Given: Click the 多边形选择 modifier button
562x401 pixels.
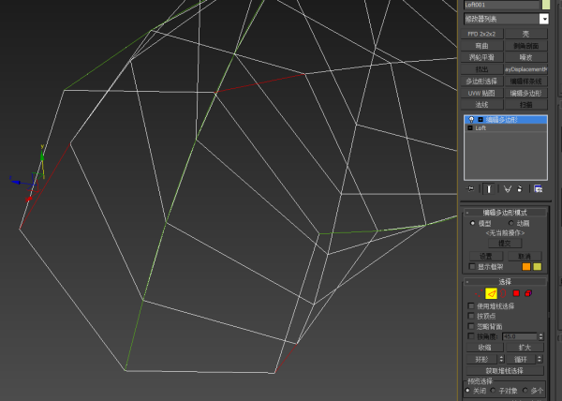Looking at the screenshot, I should pyautogui.click(x=481, y=82).
